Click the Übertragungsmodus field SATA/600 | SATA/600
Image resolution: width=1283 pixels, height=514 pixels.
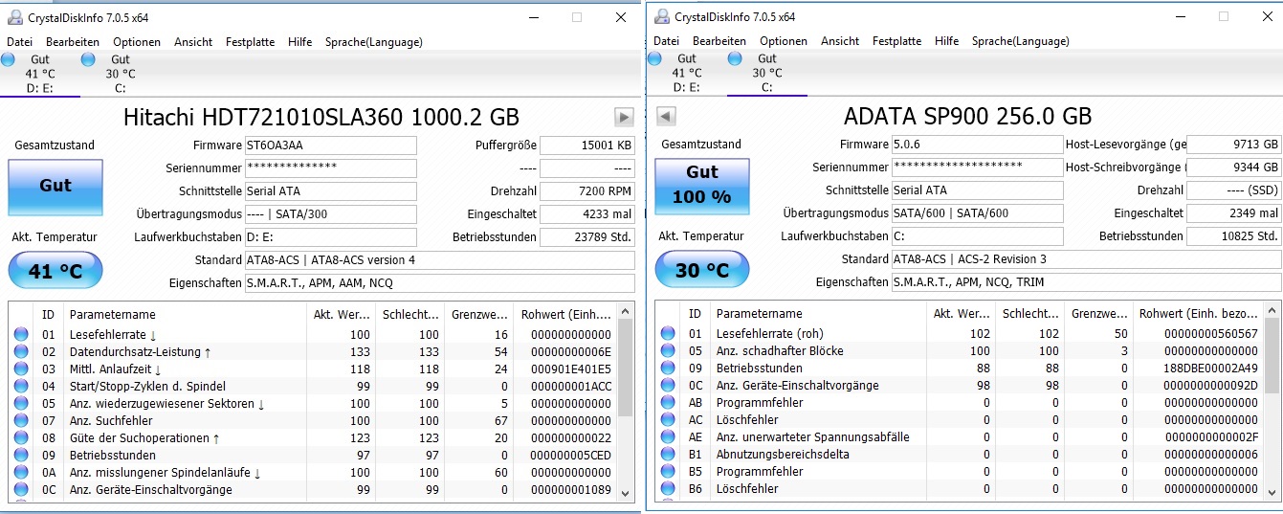(978, 213)
